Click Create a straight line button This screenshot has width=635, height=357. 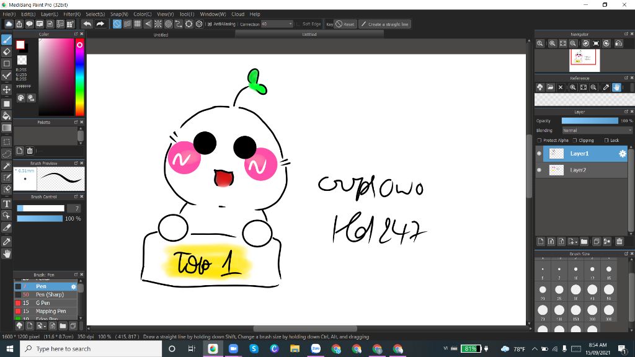click(x=384, y=24)
